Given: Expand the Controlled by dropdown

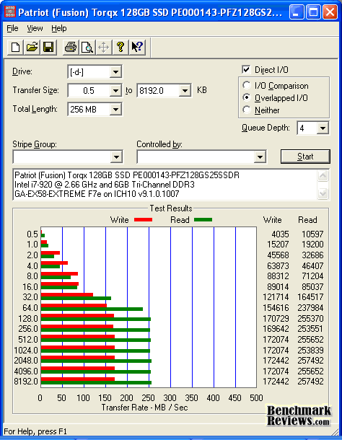Looking at the screenshot, I should point(260,157).
